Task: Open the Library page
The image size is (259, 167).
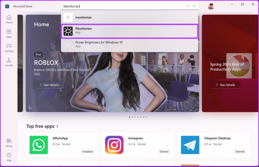Action: coord(9,143)
